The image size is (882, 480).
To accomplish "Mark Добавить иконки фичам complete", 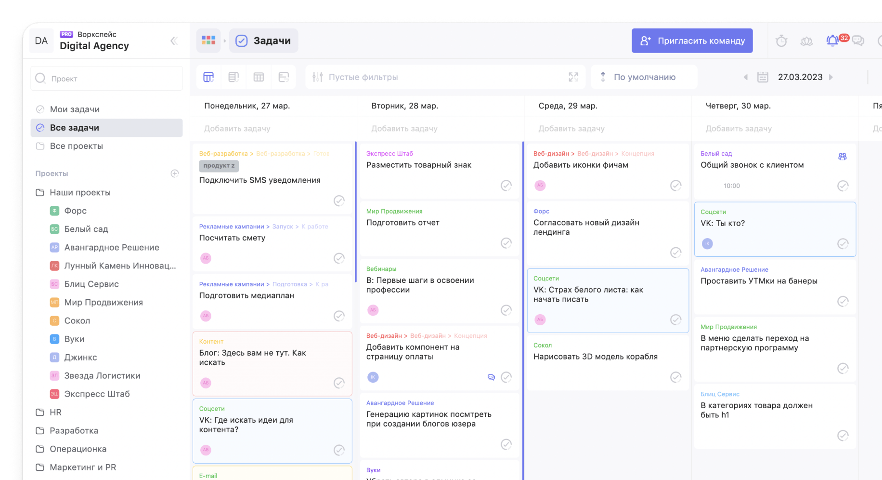I will point(676,186).
